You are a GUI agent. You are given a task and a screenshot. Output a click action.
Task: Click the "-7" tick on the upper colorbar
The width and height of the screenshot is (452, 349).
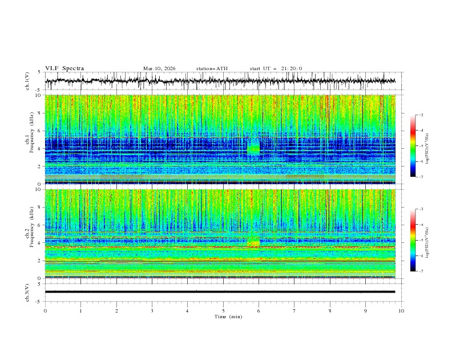tap(421, 177)
